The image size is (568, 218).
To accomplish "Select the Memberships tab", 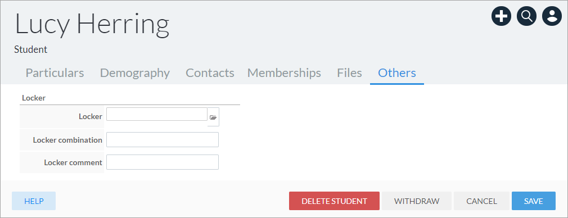I will pyautogui.click(x=284, y=73).
